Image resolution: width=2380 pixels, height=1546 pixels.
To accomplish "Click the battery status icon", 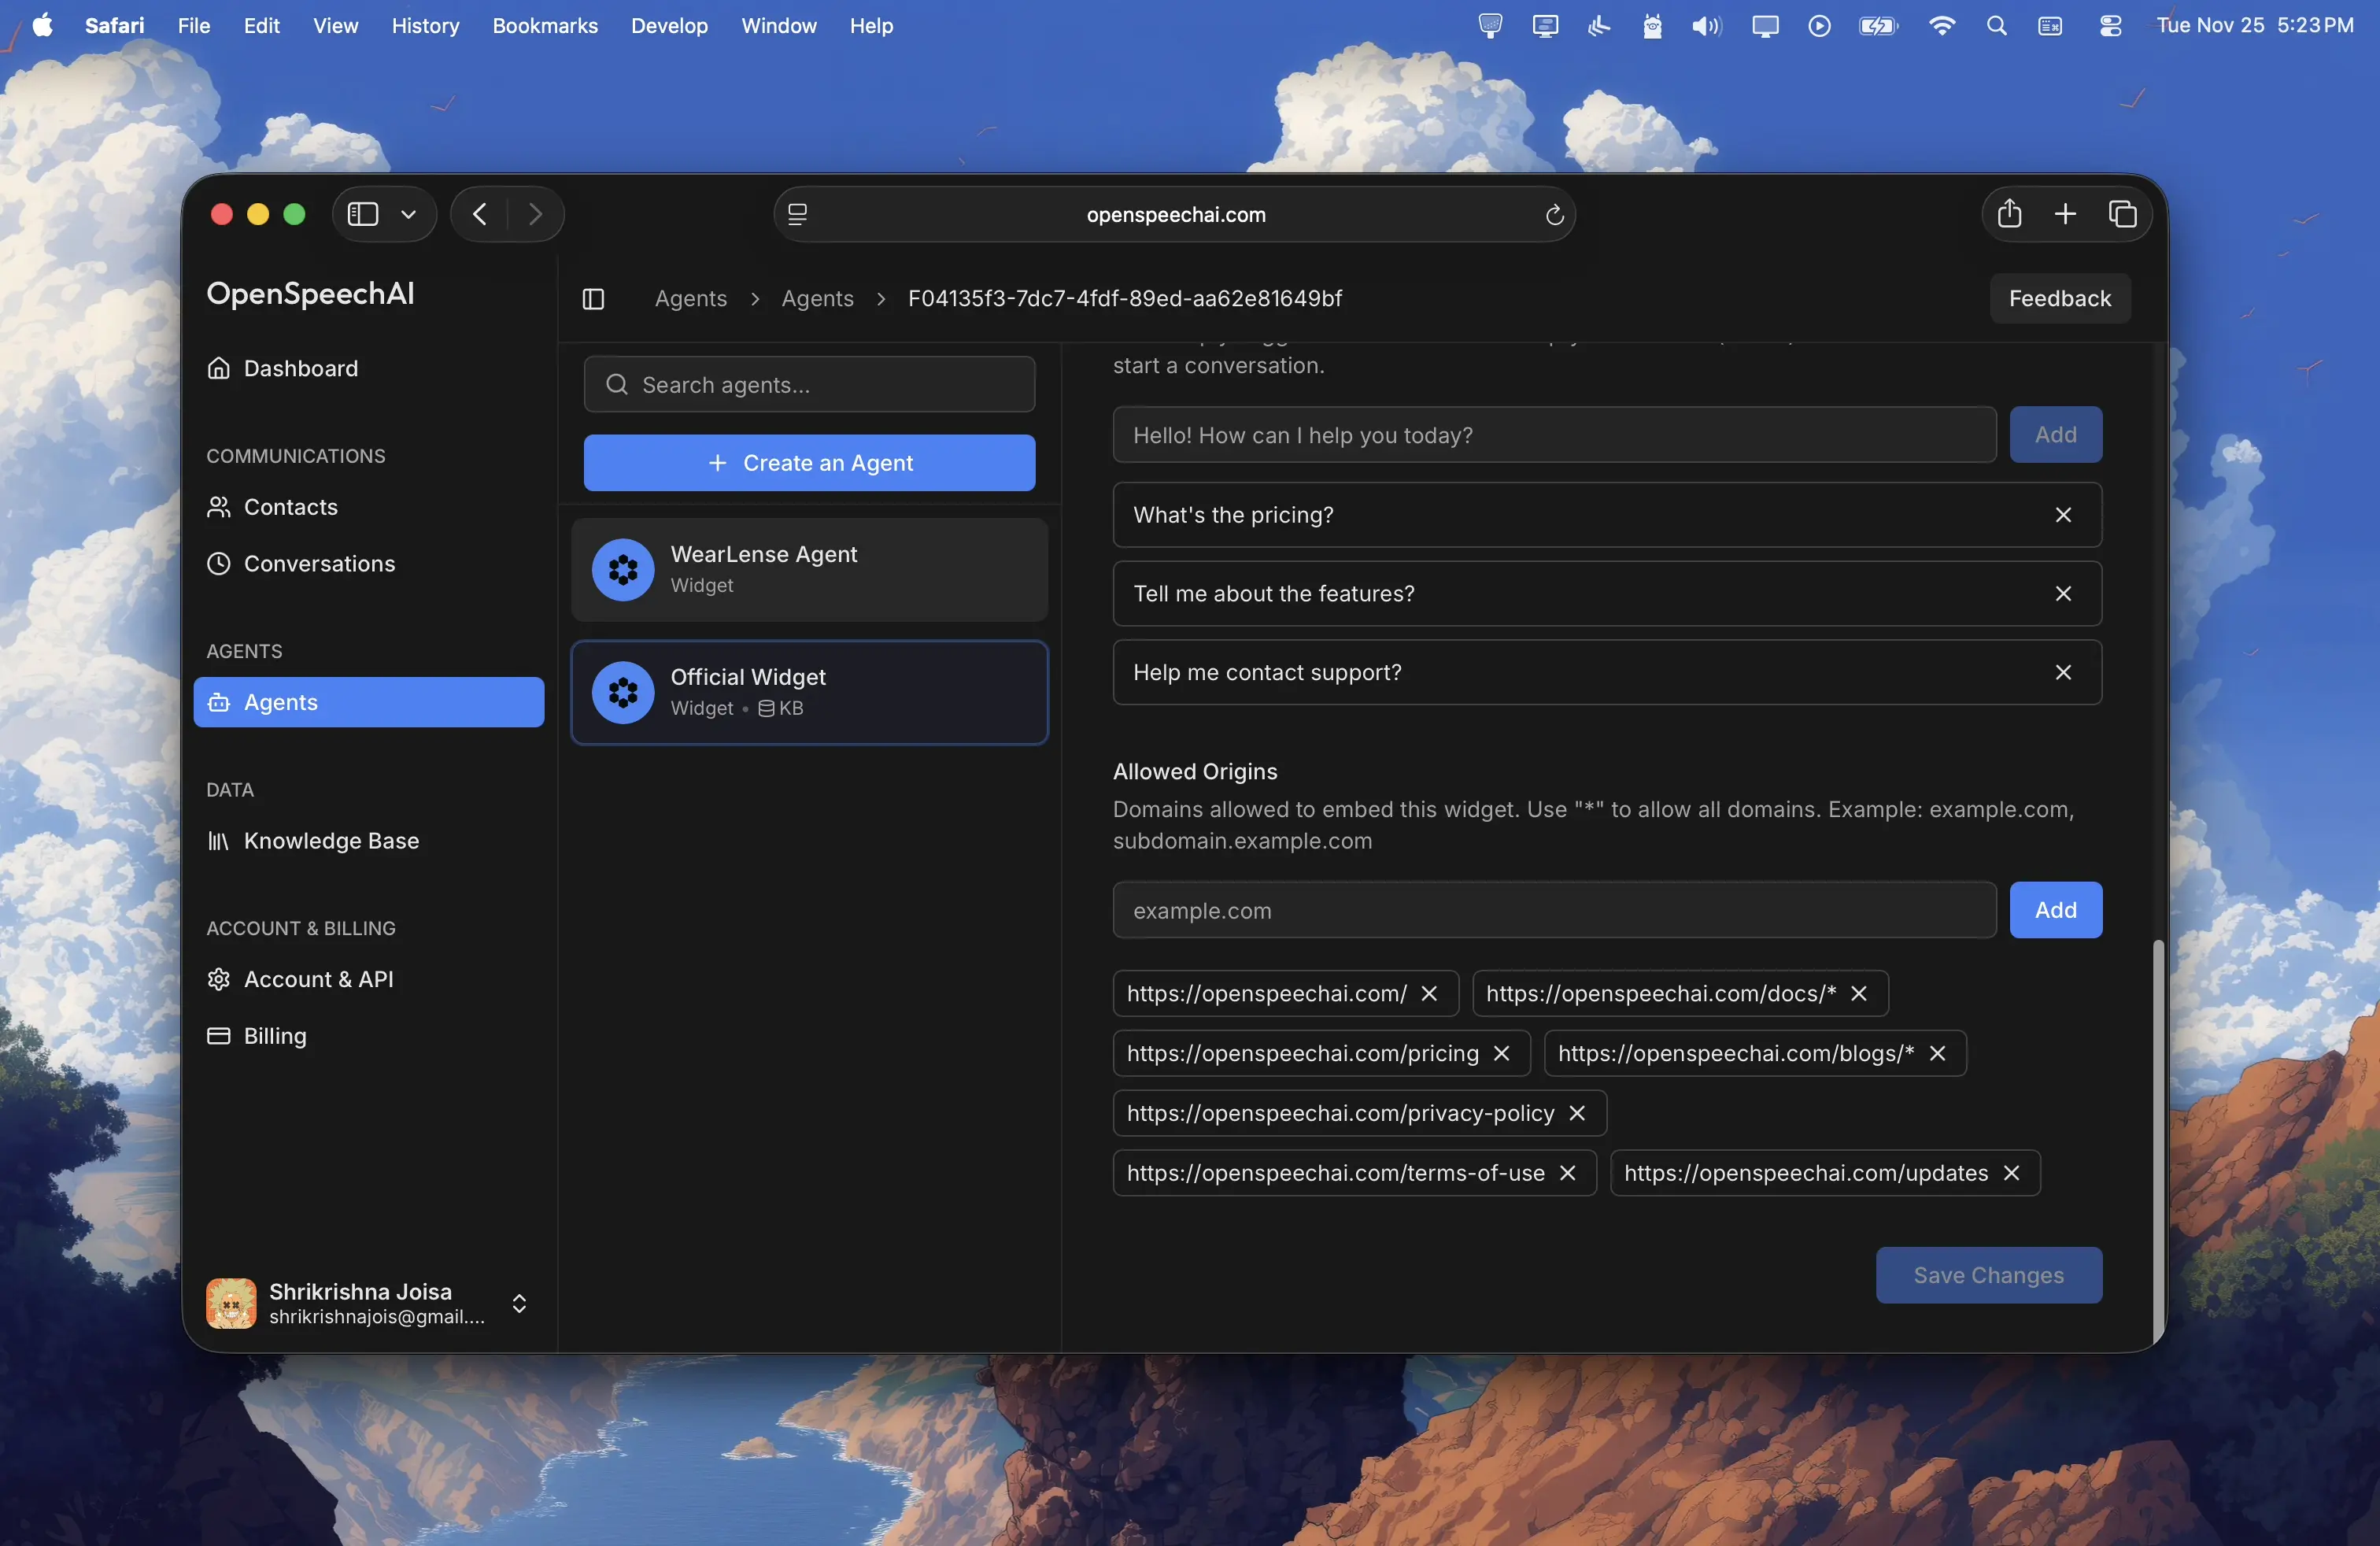I will pos(1878,26).
